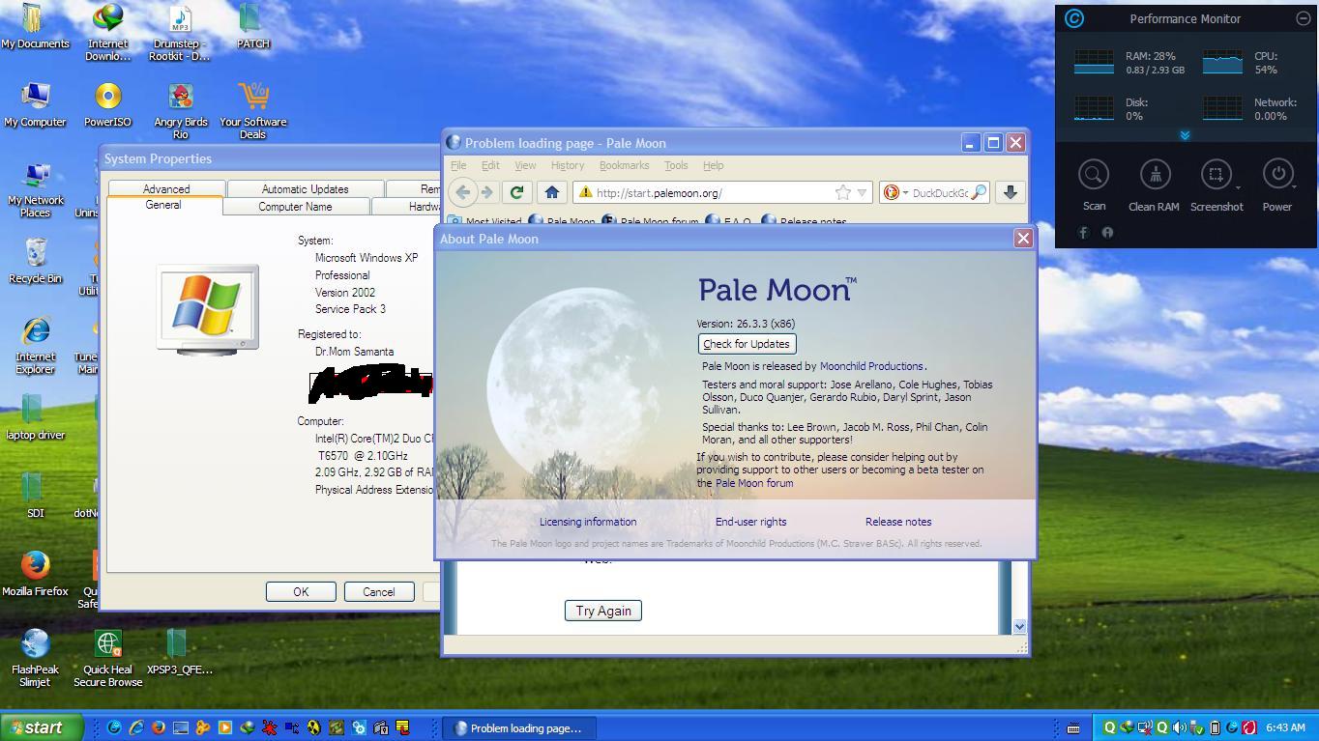Click the on-screen keyboard icon near system tray
The image size is (1319, 741).
pyautogui.click(x=1073, y=727)
